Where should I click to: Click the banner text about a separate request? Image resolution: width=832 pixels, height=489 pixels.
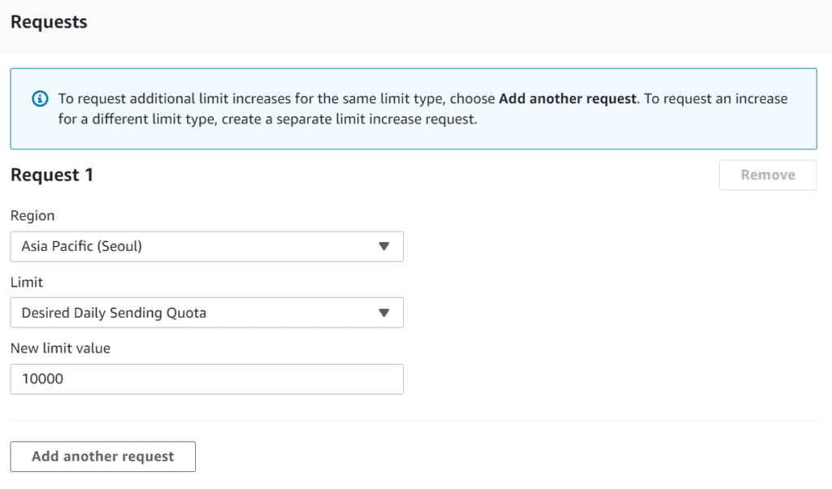[x=268, y=121]
